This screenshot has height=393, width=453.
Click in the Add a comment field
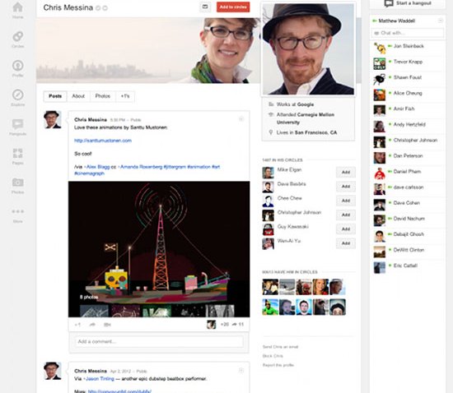tap(159, 342)
